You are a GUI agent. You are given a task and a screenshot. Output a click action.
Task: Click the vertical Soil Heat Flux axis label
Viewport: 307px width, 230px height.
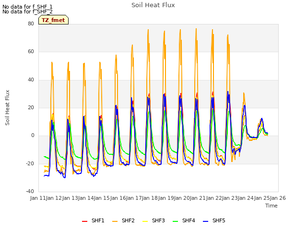point(7,107)
